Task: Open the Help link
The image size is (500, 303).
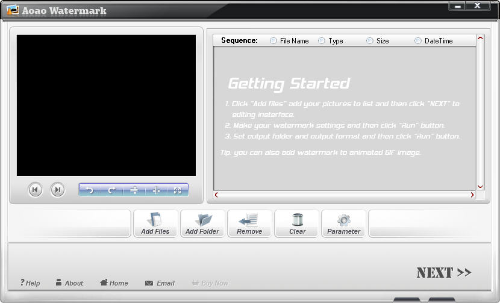Action: pos(30,283)
